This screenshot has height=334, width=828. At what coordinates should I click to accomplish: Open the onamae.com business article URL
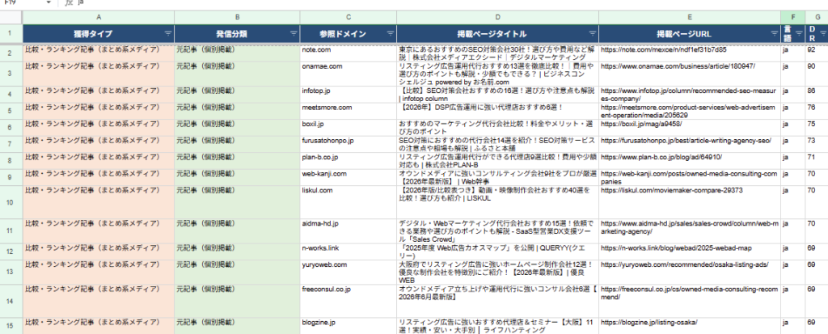click(678, 66)
